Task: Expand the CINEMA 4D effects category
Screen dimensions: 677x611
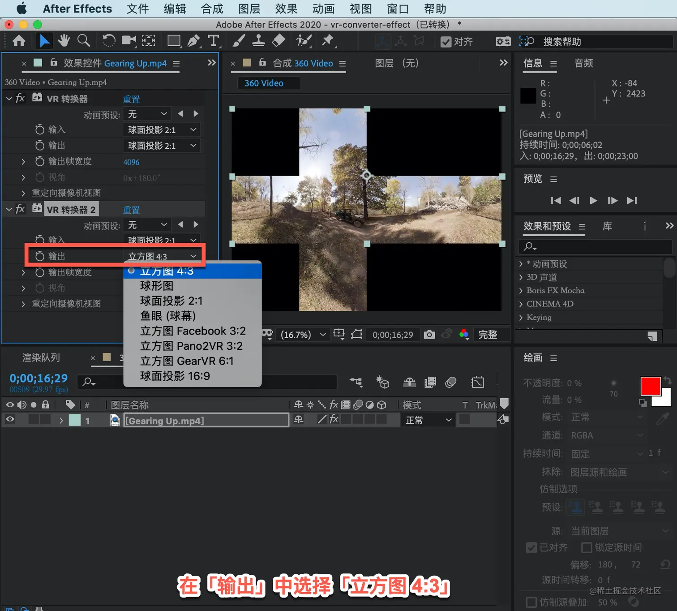Action: (x=521, y=304)
